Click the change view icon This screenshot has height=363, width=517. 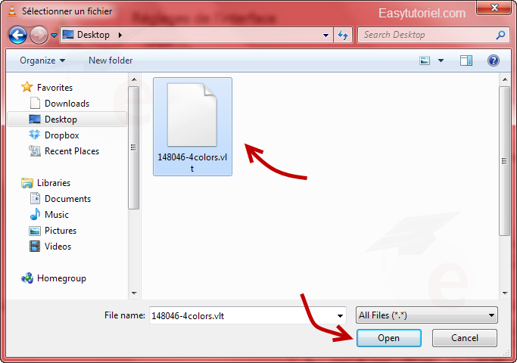(425, 60)
